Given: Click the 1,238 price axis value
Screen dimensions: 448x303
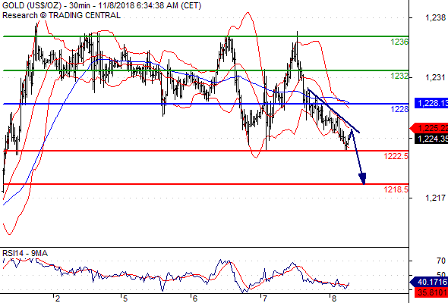Looking at the screenshot, I should click(x=435, y=17).
